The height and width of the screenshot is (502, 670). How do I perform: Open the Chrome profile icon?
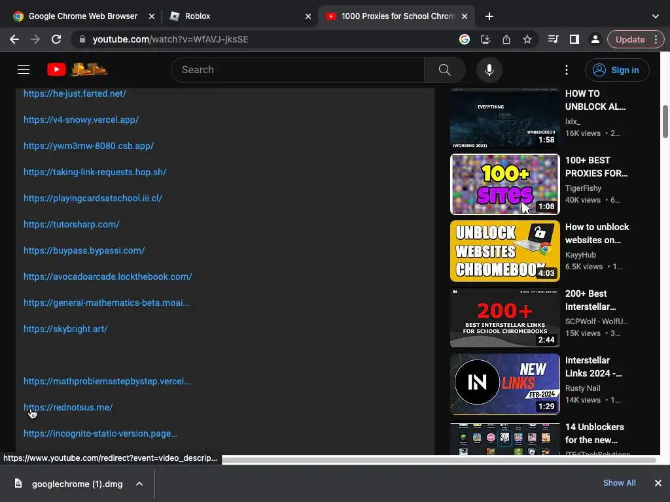(x=595, y=39)
